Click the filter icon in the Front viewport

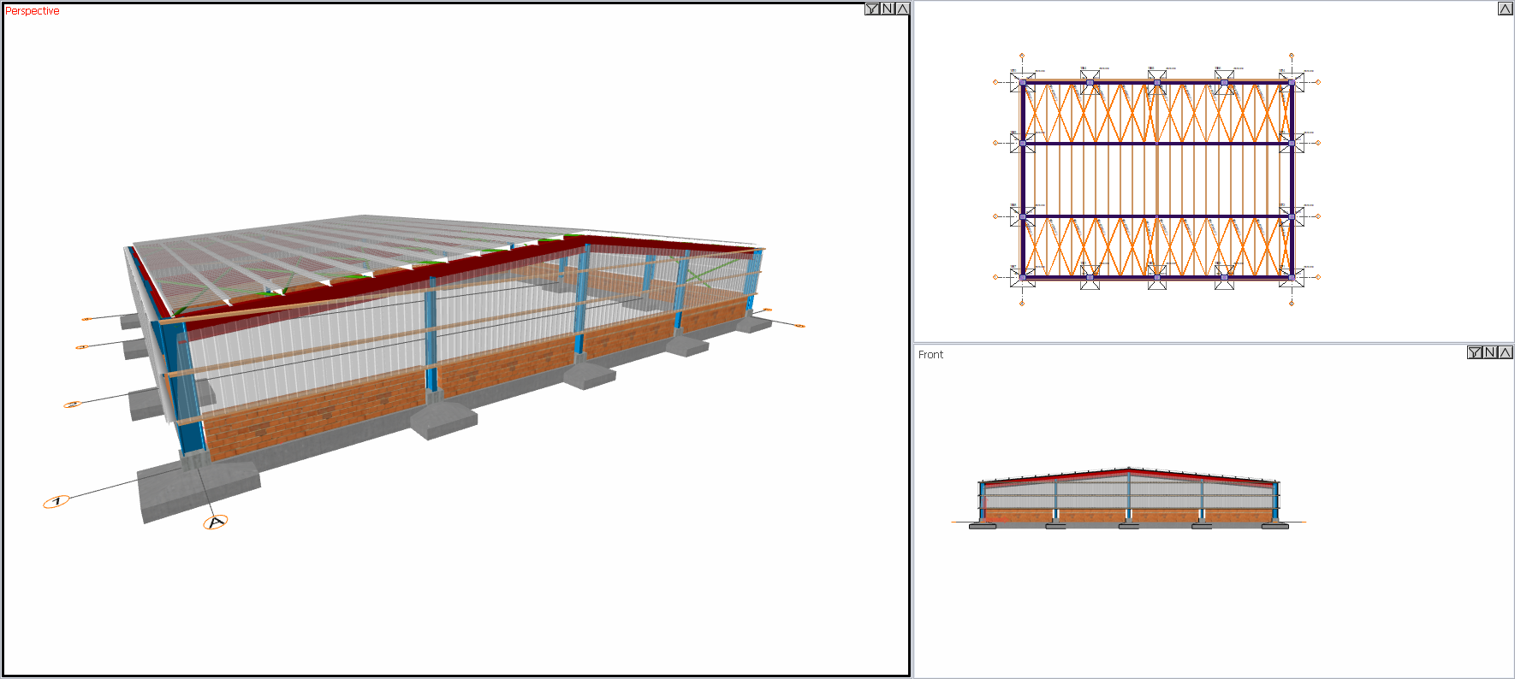1474,352
